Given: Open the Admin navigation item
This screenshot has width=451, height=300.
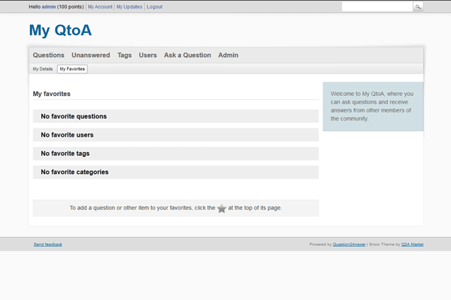Looking at the screenshot, I should (229, 55).
